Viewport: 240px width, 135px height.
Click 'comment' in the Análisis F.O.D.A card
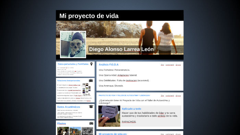170,65
